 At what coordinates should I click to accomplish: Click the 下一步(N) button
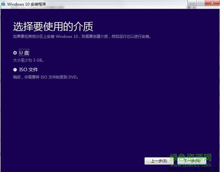click(192, 161)
